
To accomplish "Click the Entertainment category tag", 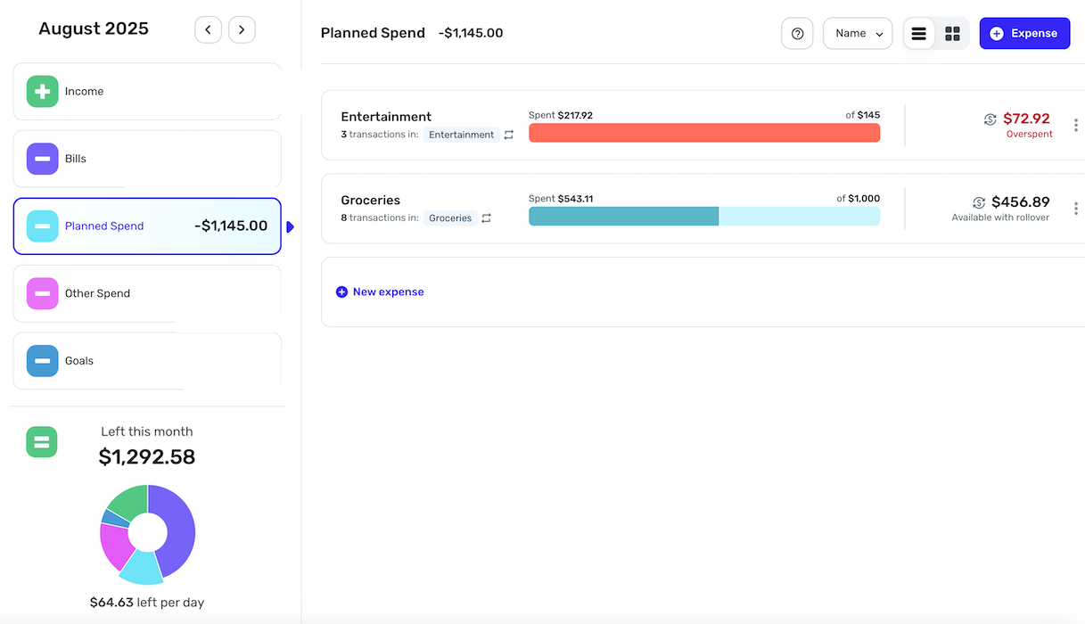I will click(x=461, y=135).
